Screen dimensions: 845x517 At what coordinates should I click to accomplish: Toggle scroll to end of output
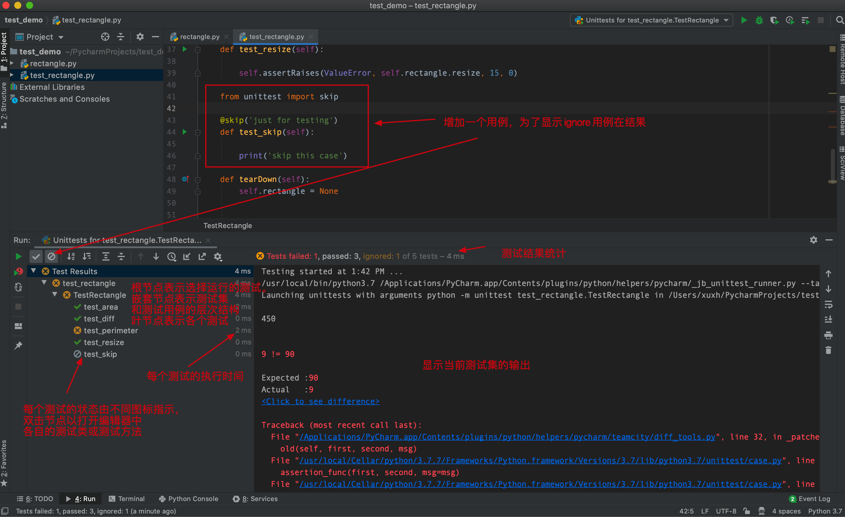tap(828, 319)
